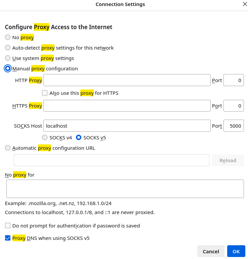Choose Auto-detect proxy settings for this network
Viewport: 248px width, 259px height.
[8, 48]
